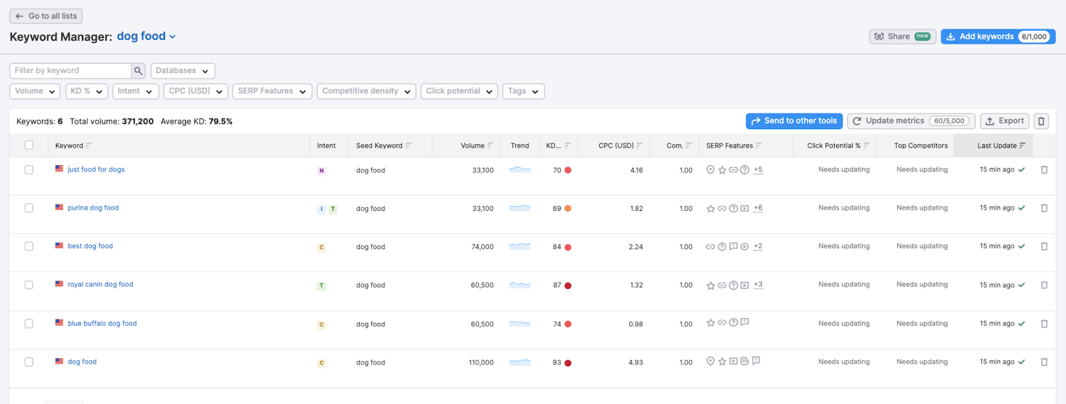Export the keyword list
This screenshot has height=404, width=1066.
[1005, 121]
